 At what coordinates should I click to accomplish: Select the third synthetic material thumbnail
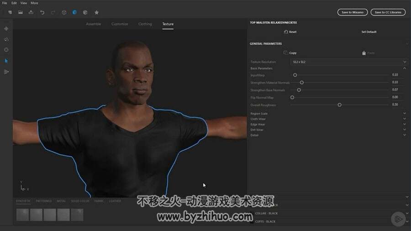tap(50, 215)
